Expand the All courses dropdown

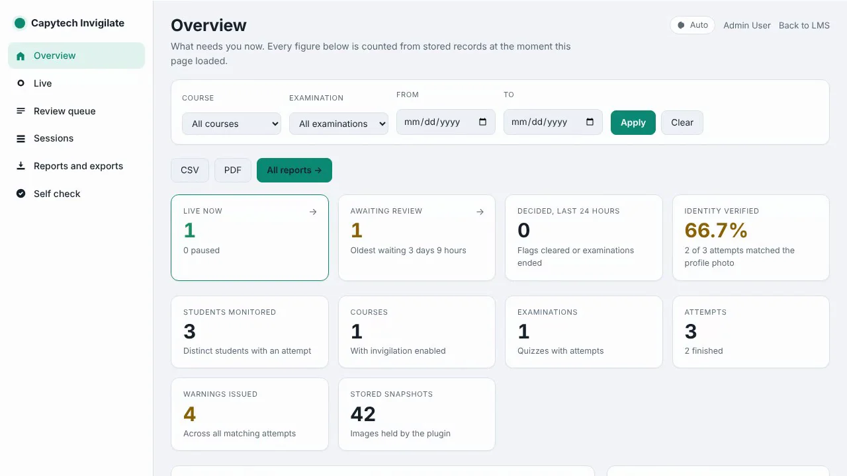(x=232, y=124)
